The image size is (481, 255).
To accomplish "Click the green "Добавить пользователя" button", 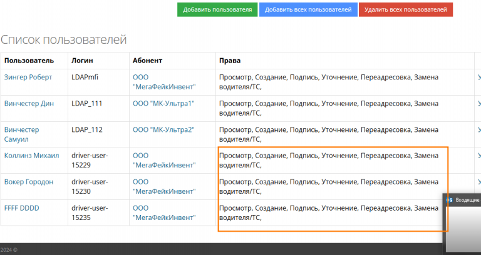I will coord(217,9).
